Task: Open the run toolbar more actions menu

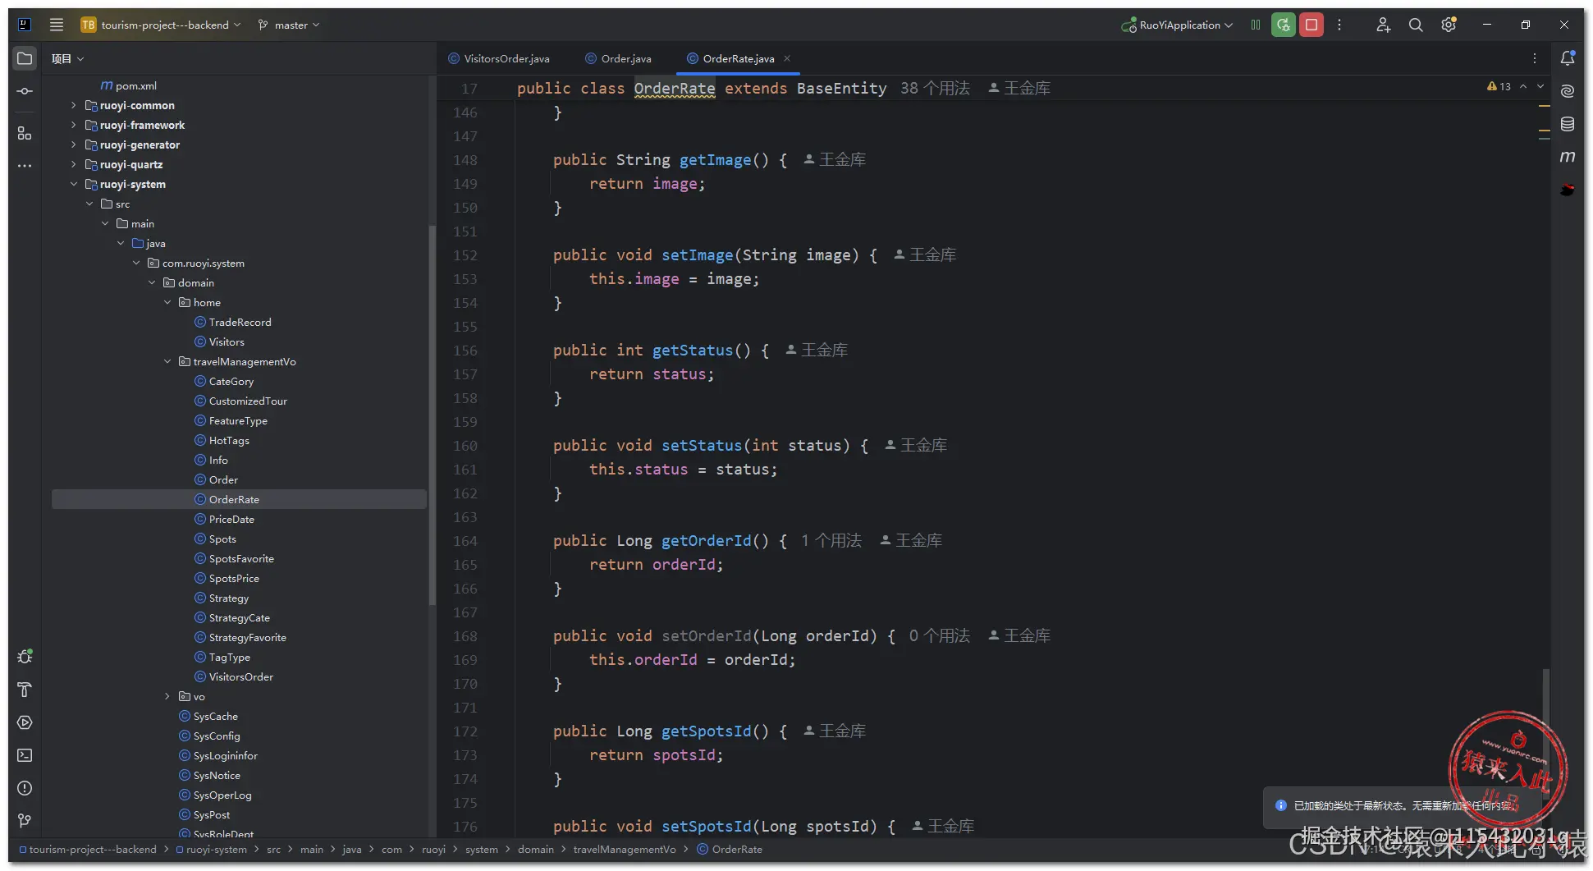Action: click(x=1339, y=25)
